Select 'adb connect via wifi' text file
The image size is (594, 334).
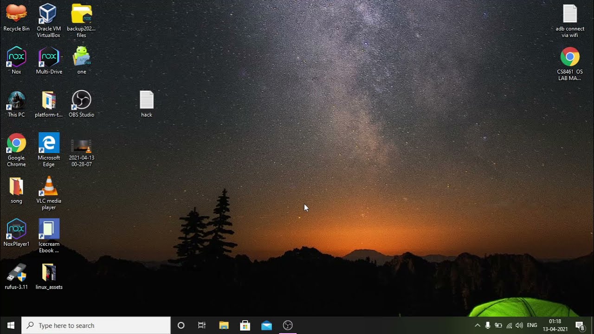tap(570, 21)
